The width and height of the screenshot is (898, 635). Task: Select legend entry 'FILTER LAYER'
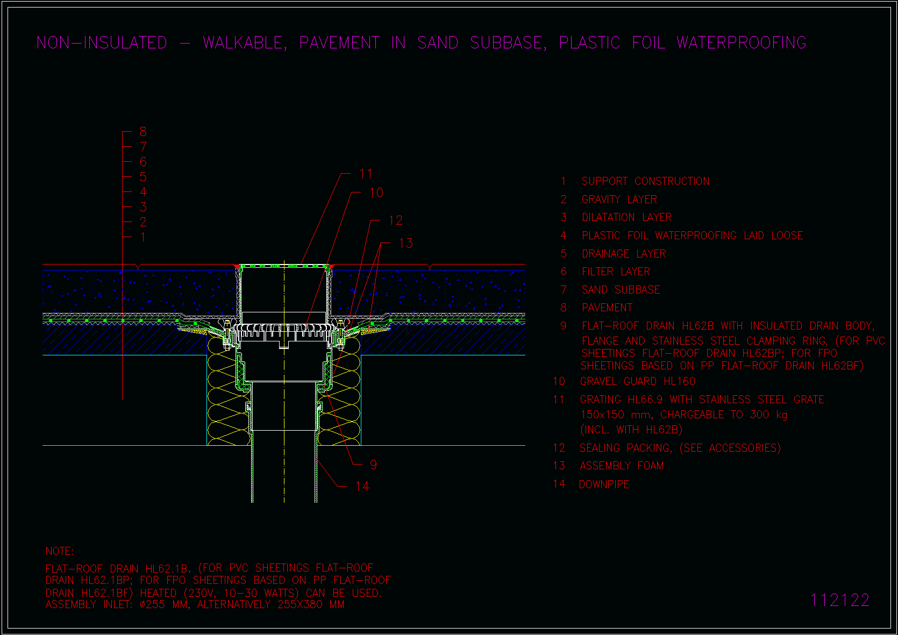(616, 272)
